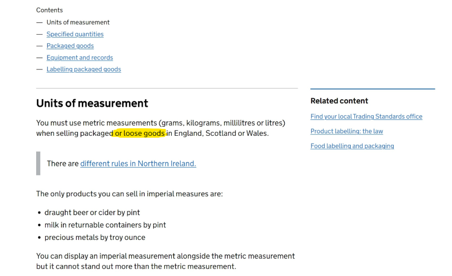The width and height of the screenshot is (452, 276).
Task: Click the Related content heading
Action: [339, 101]
